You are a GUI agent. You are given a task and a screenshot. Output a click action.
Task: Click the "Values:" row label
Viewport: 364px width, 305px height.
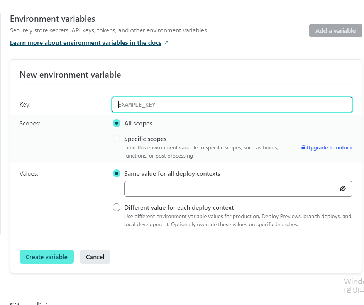tap(29, 174)
